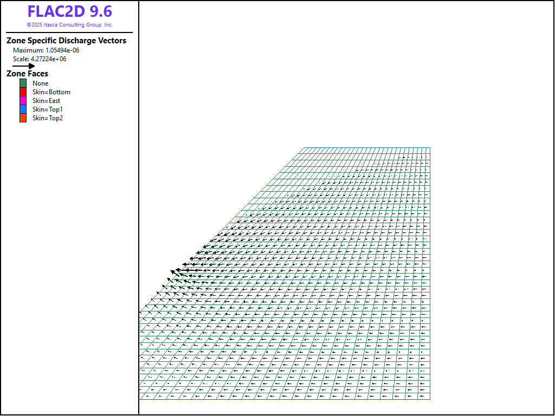Click the vector scale arrow in the legend
The image size is (555, 416).
24,66
